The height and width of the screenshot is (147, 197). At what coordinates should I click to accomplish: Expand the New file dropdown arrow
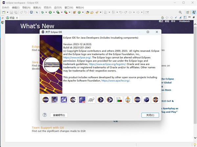click(x=8, y=12)
